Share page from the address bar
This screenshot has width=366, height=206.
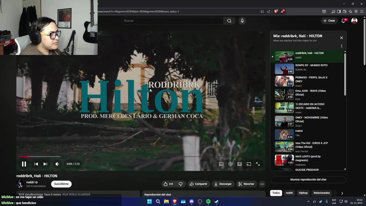click(269, 11)
